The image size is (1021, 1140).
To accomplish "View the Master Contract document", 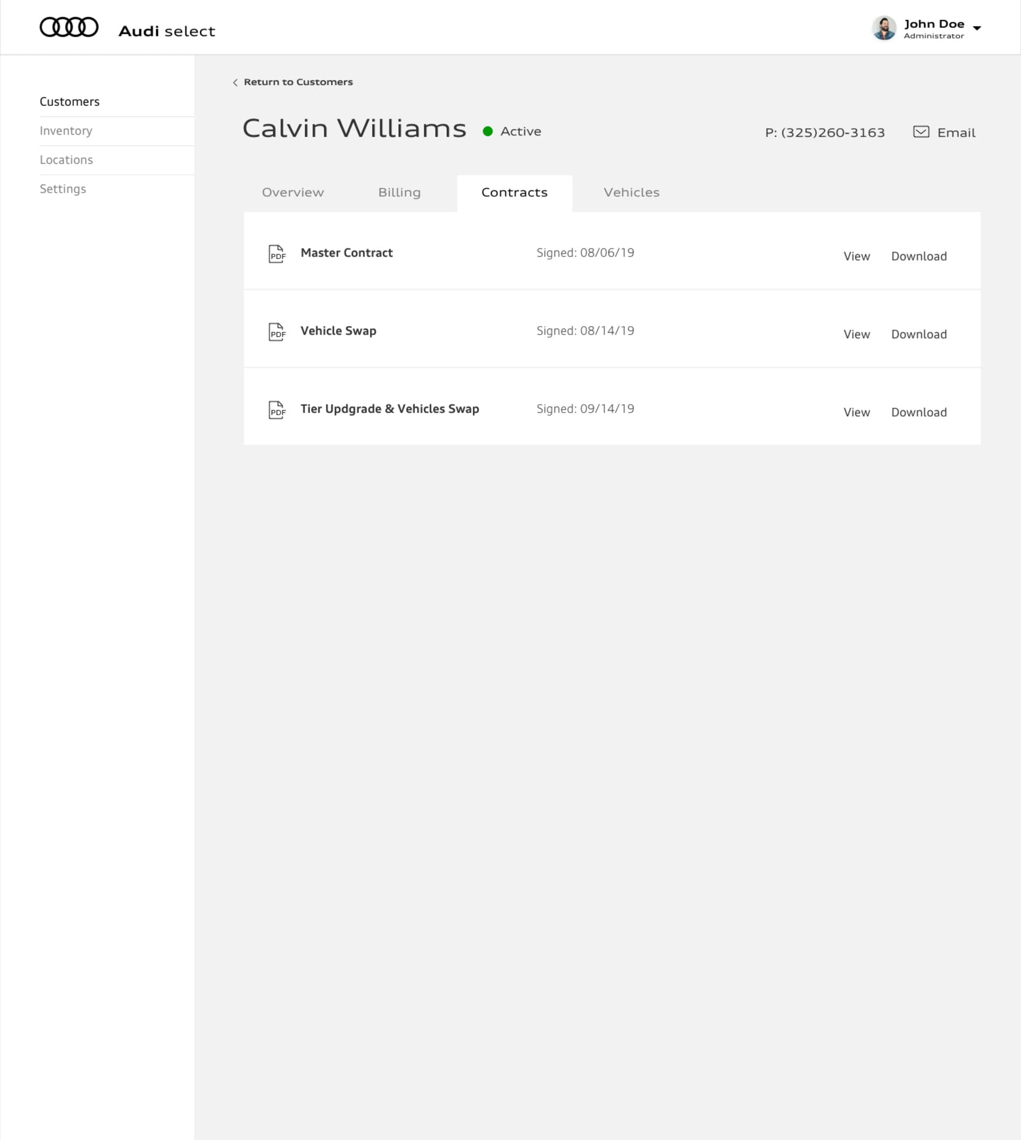I will click(857, 256).
